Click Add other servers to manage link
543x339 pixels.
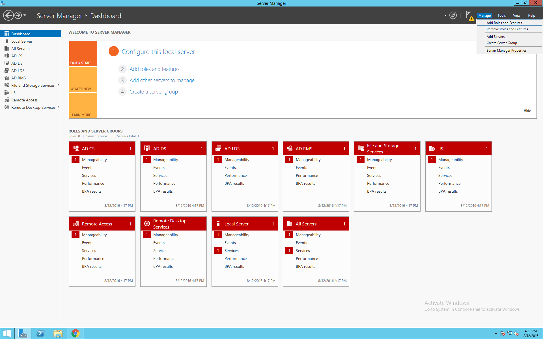(162, 80)
